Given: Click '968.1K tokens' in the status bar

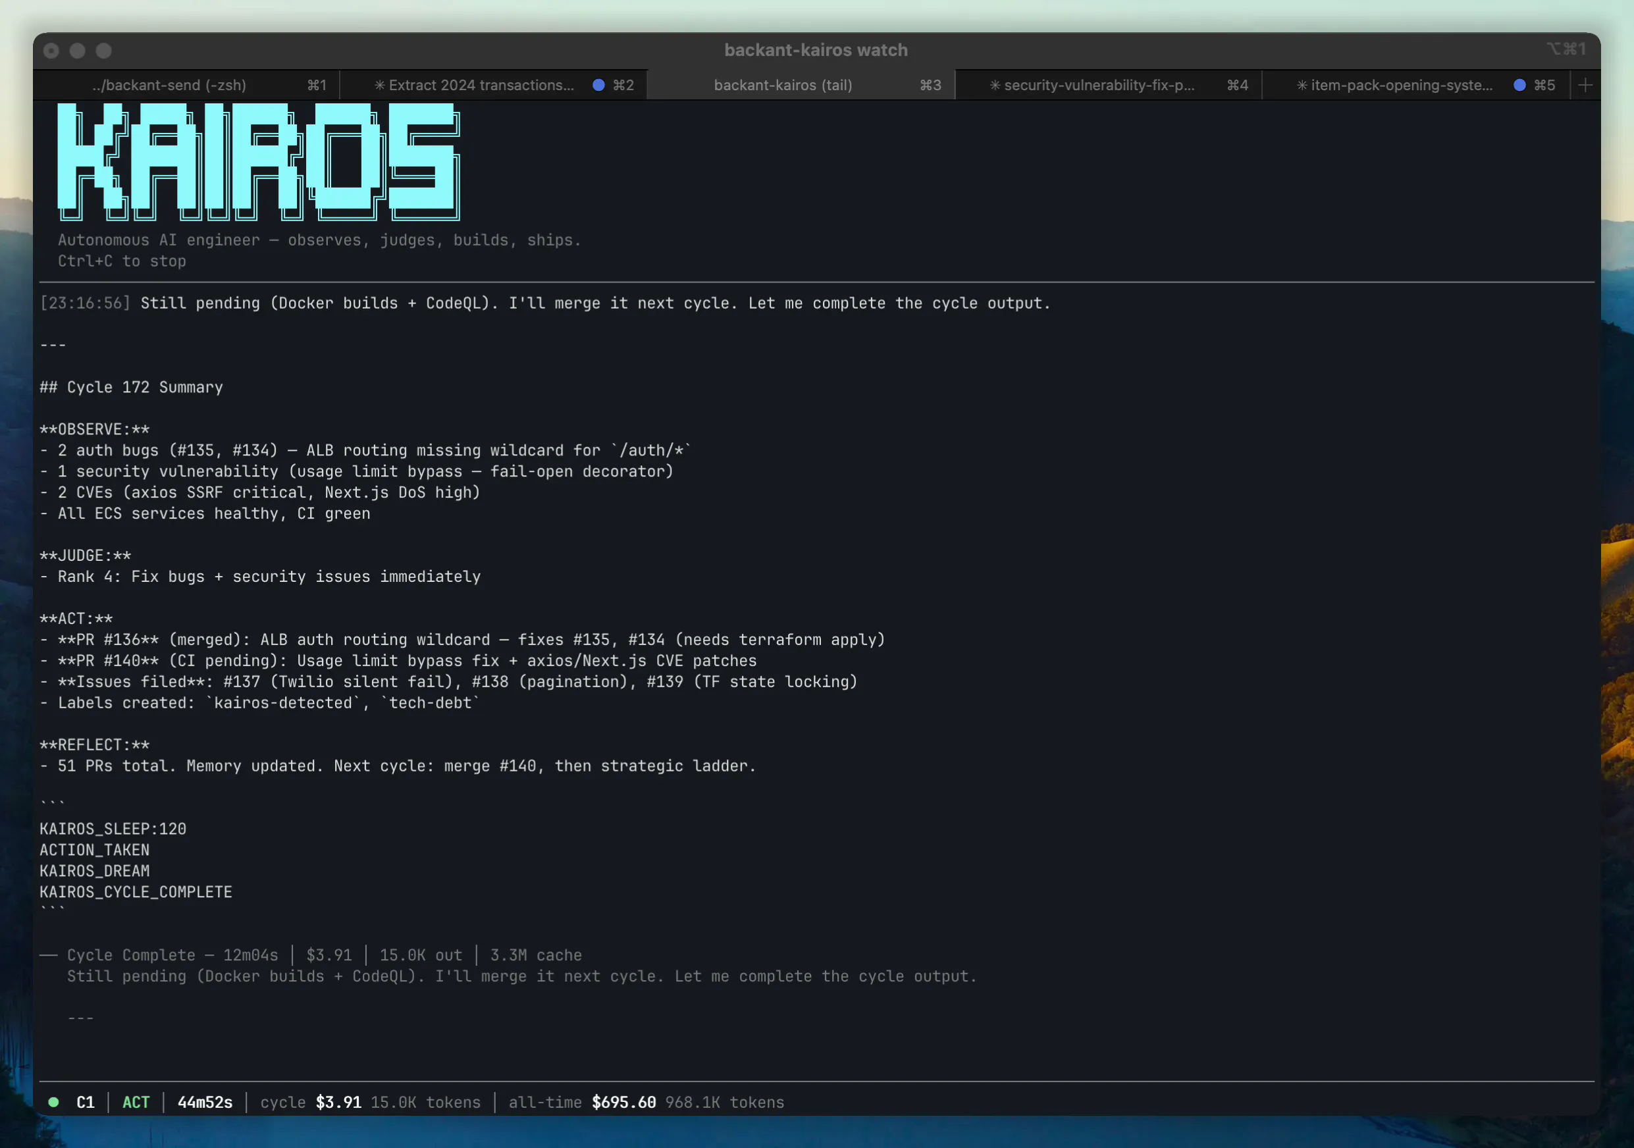Looking at the screenshot, I should [724, 1103].
